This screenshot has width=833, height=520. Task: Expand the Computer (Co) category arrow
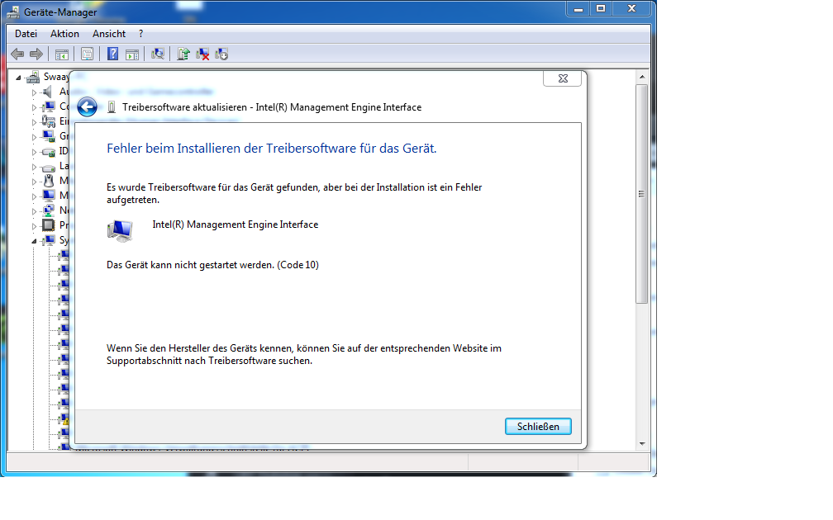pyautogui.click(x=35, y=107)
